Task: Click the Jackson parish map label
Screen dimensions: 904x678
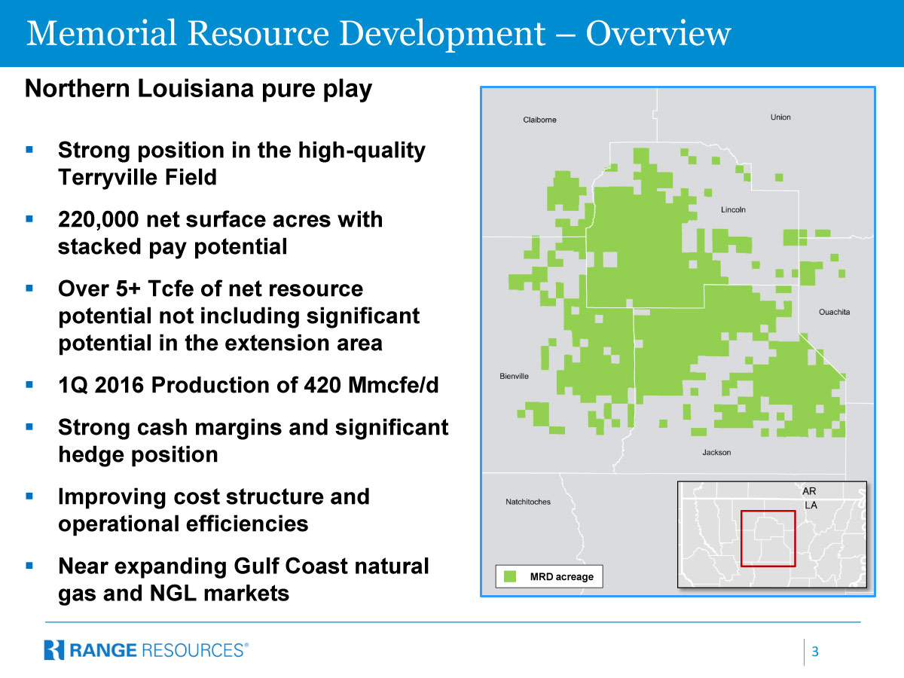Action: click(x=716, y=453)
